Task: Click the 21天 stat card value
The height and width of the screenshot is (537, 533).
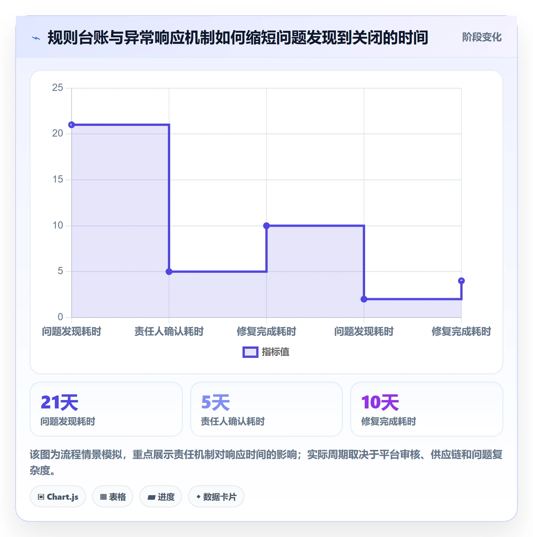Action: pyautogui.click(x=59, y=402)
